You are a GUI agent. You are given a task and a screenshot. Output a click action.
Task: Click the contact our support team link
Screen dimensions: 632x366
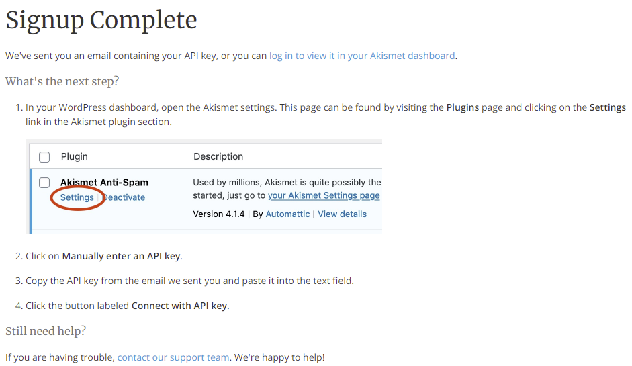173,357
